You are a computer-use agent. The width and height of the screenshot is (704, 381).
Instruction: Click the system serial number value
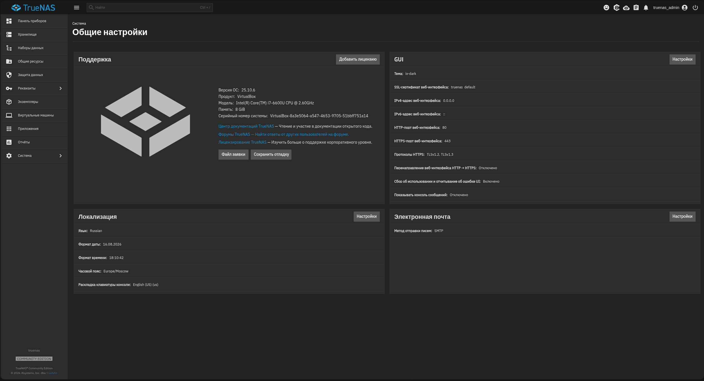[x=319, y=116]
